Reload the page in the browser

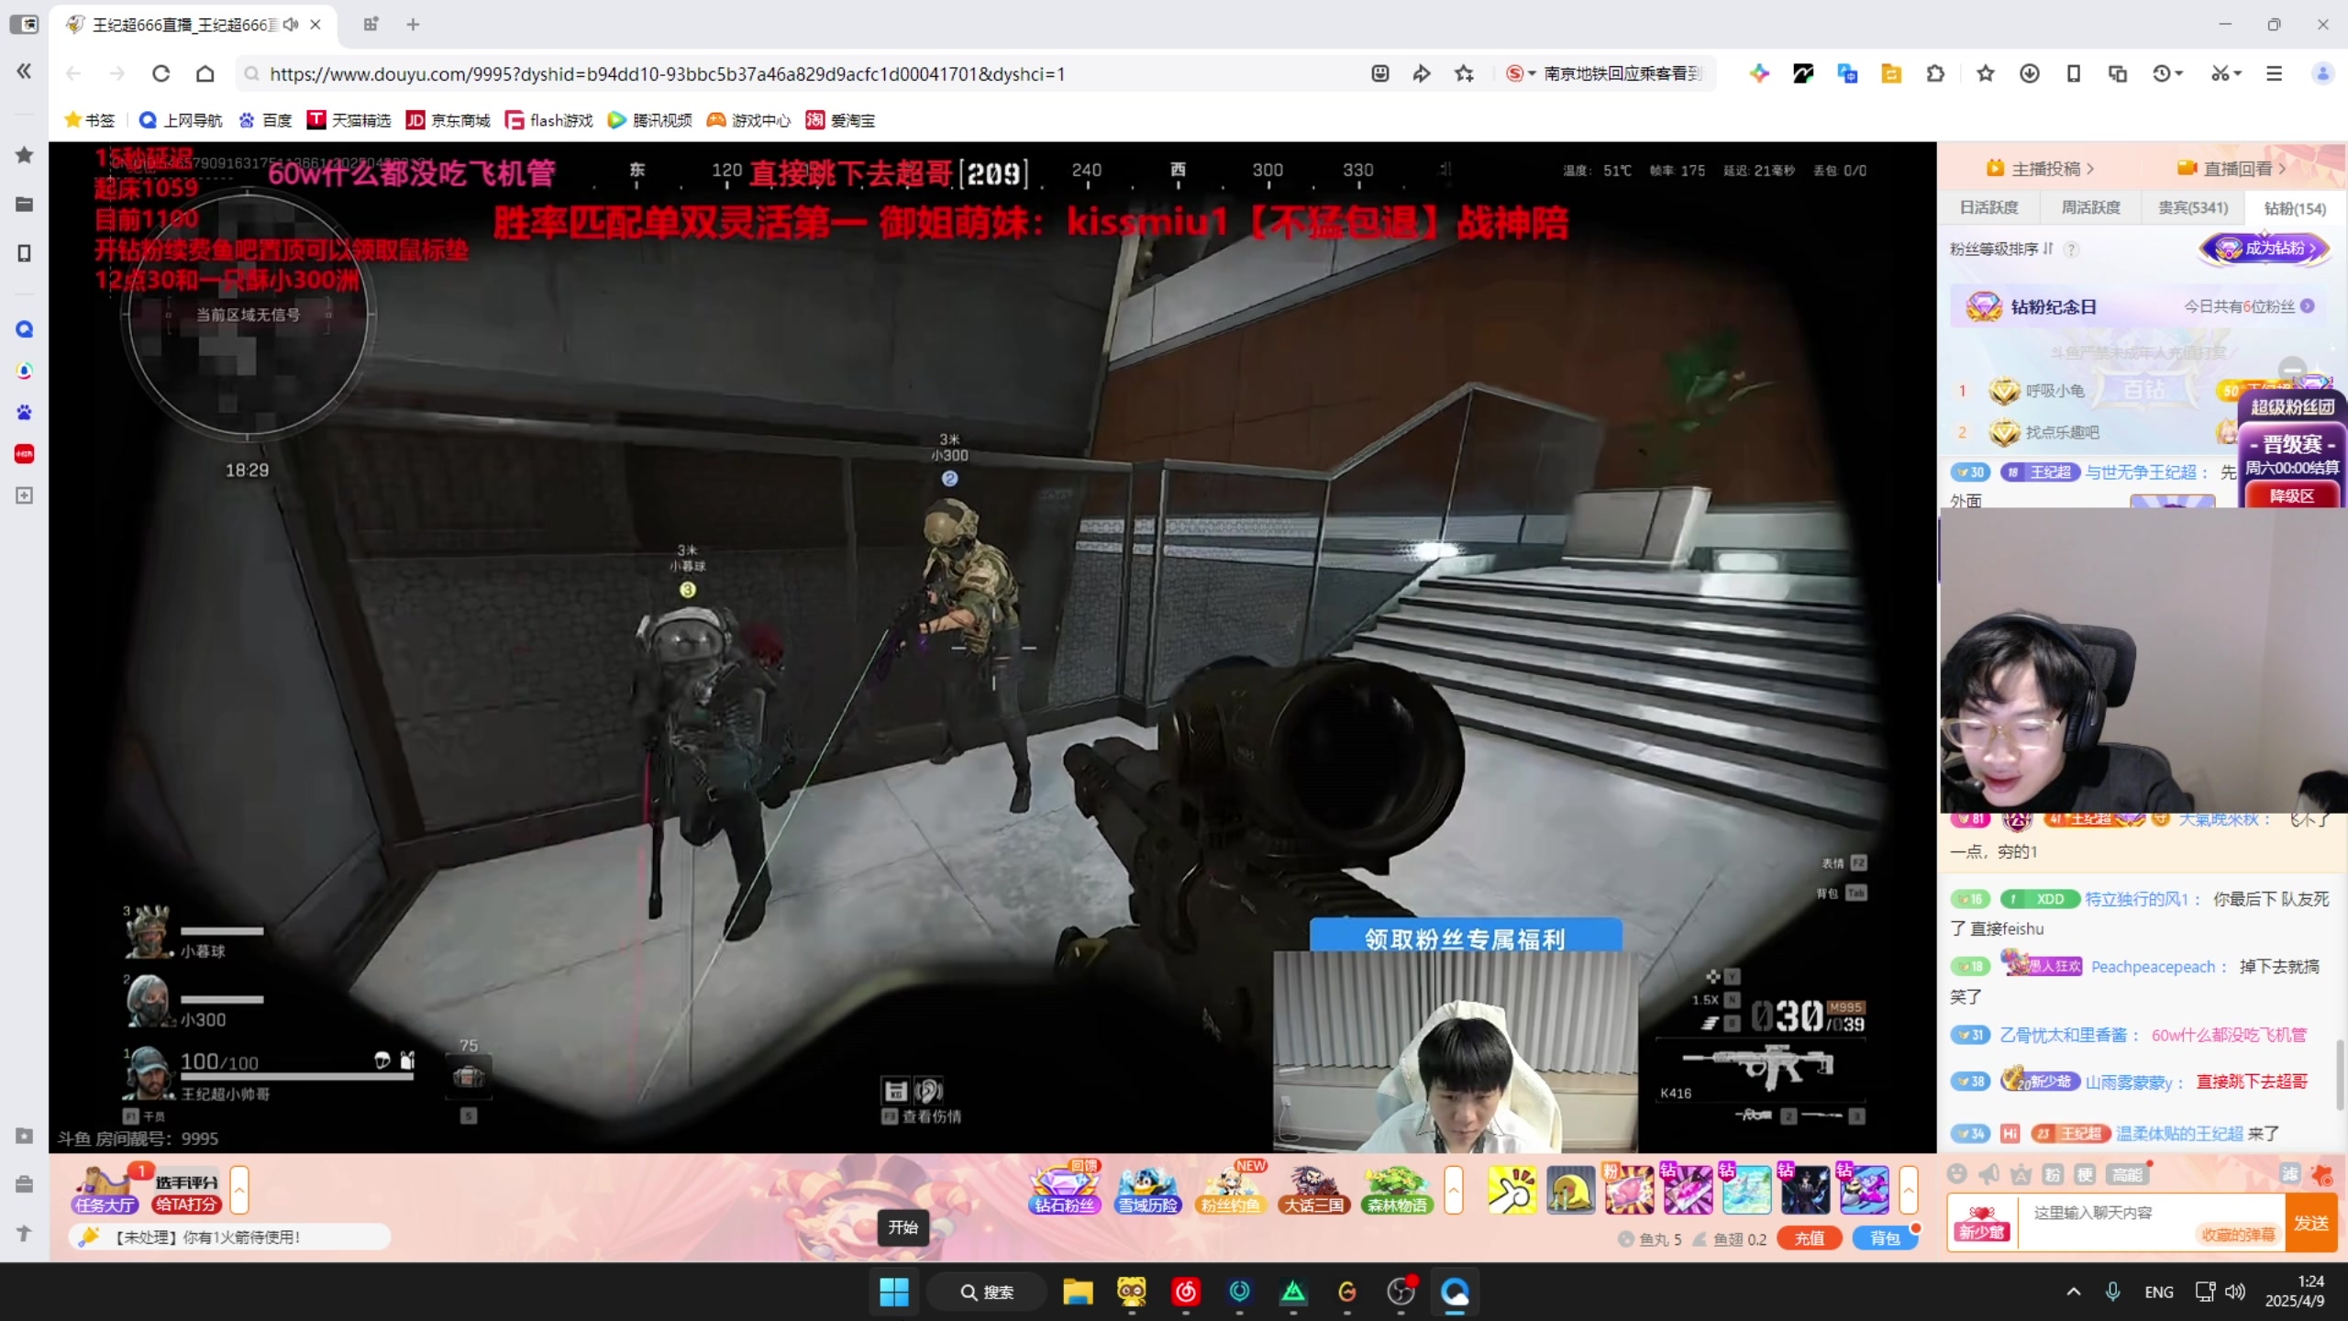coord(161,73)
